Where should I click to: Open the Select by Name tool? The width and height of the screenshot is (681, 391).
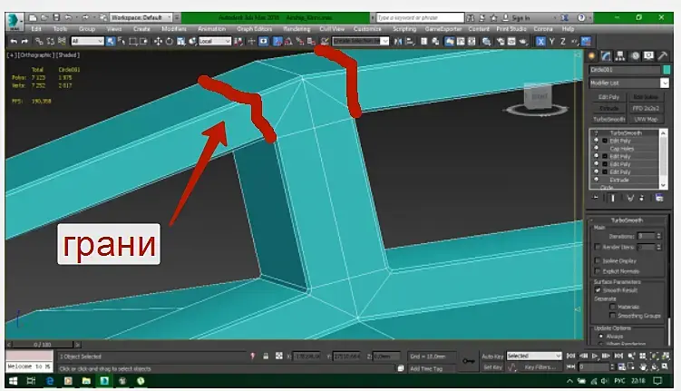click(122, 41)
